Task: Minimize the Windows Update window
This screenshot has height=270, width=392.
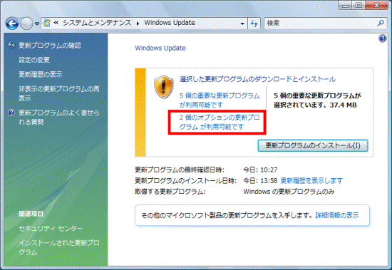Action: (346, 5)
